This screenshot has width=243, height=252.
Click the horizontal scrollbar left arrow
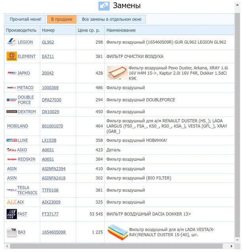[7, 246]
